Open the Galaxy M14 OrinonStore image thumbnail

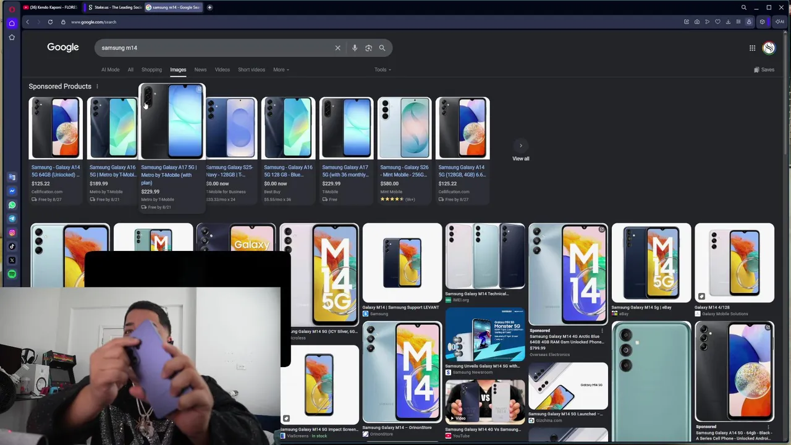pos(402,372)
